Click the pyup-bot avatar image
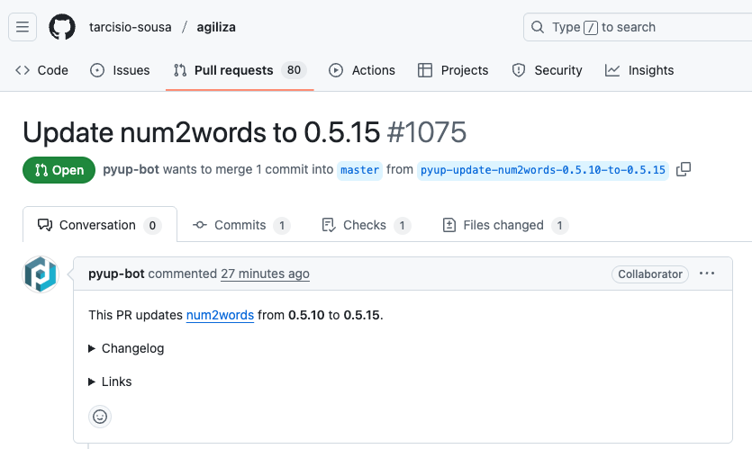Viewport: 752px width, 449px height. [41, 274]
